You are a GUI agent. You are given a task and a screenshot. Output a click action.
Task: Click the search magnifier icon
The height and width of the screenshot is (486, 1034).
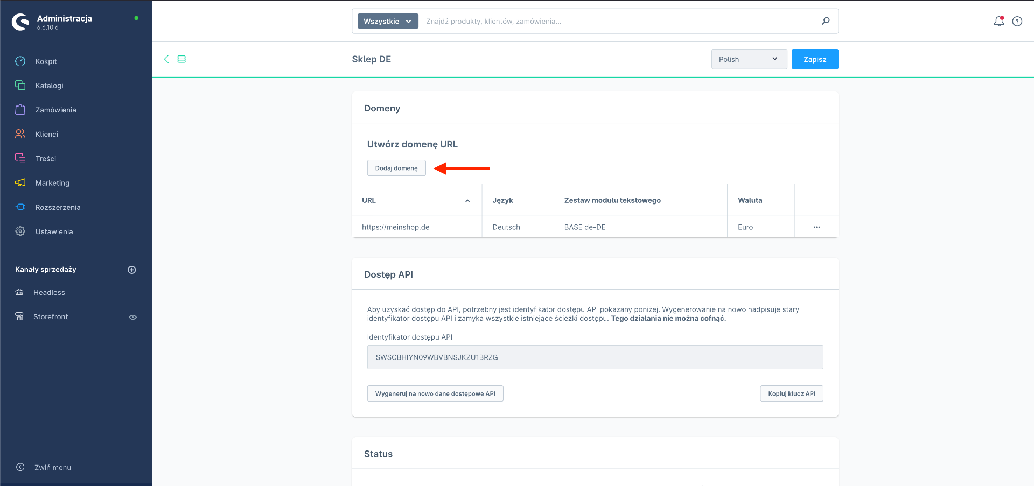click(x=826, y=21)
